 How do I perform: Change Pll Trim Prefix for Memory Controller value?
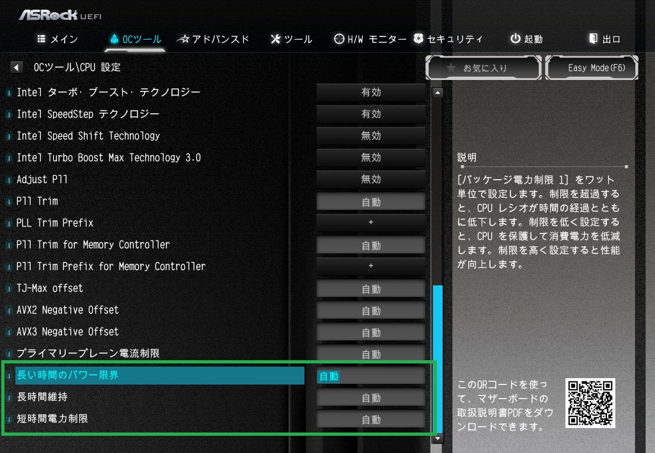click(x=371, y=266)
